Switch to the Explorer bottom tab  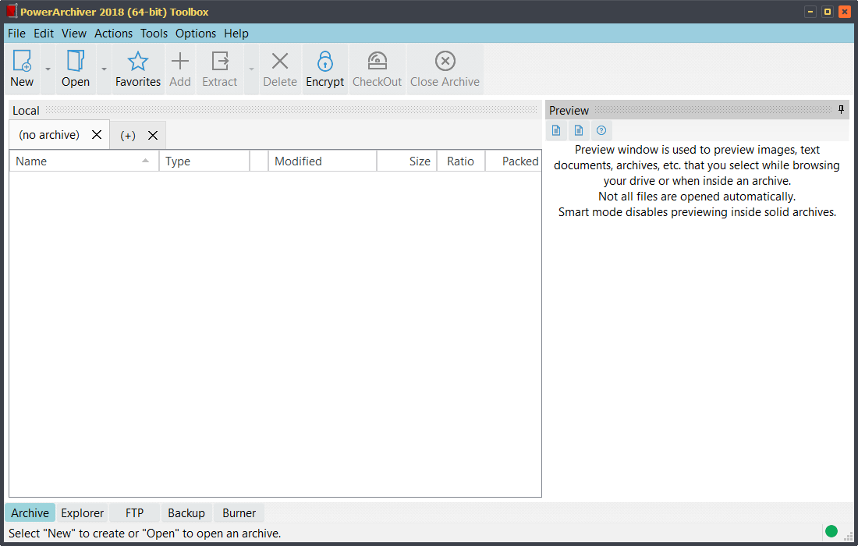click(x=82, y=513)
